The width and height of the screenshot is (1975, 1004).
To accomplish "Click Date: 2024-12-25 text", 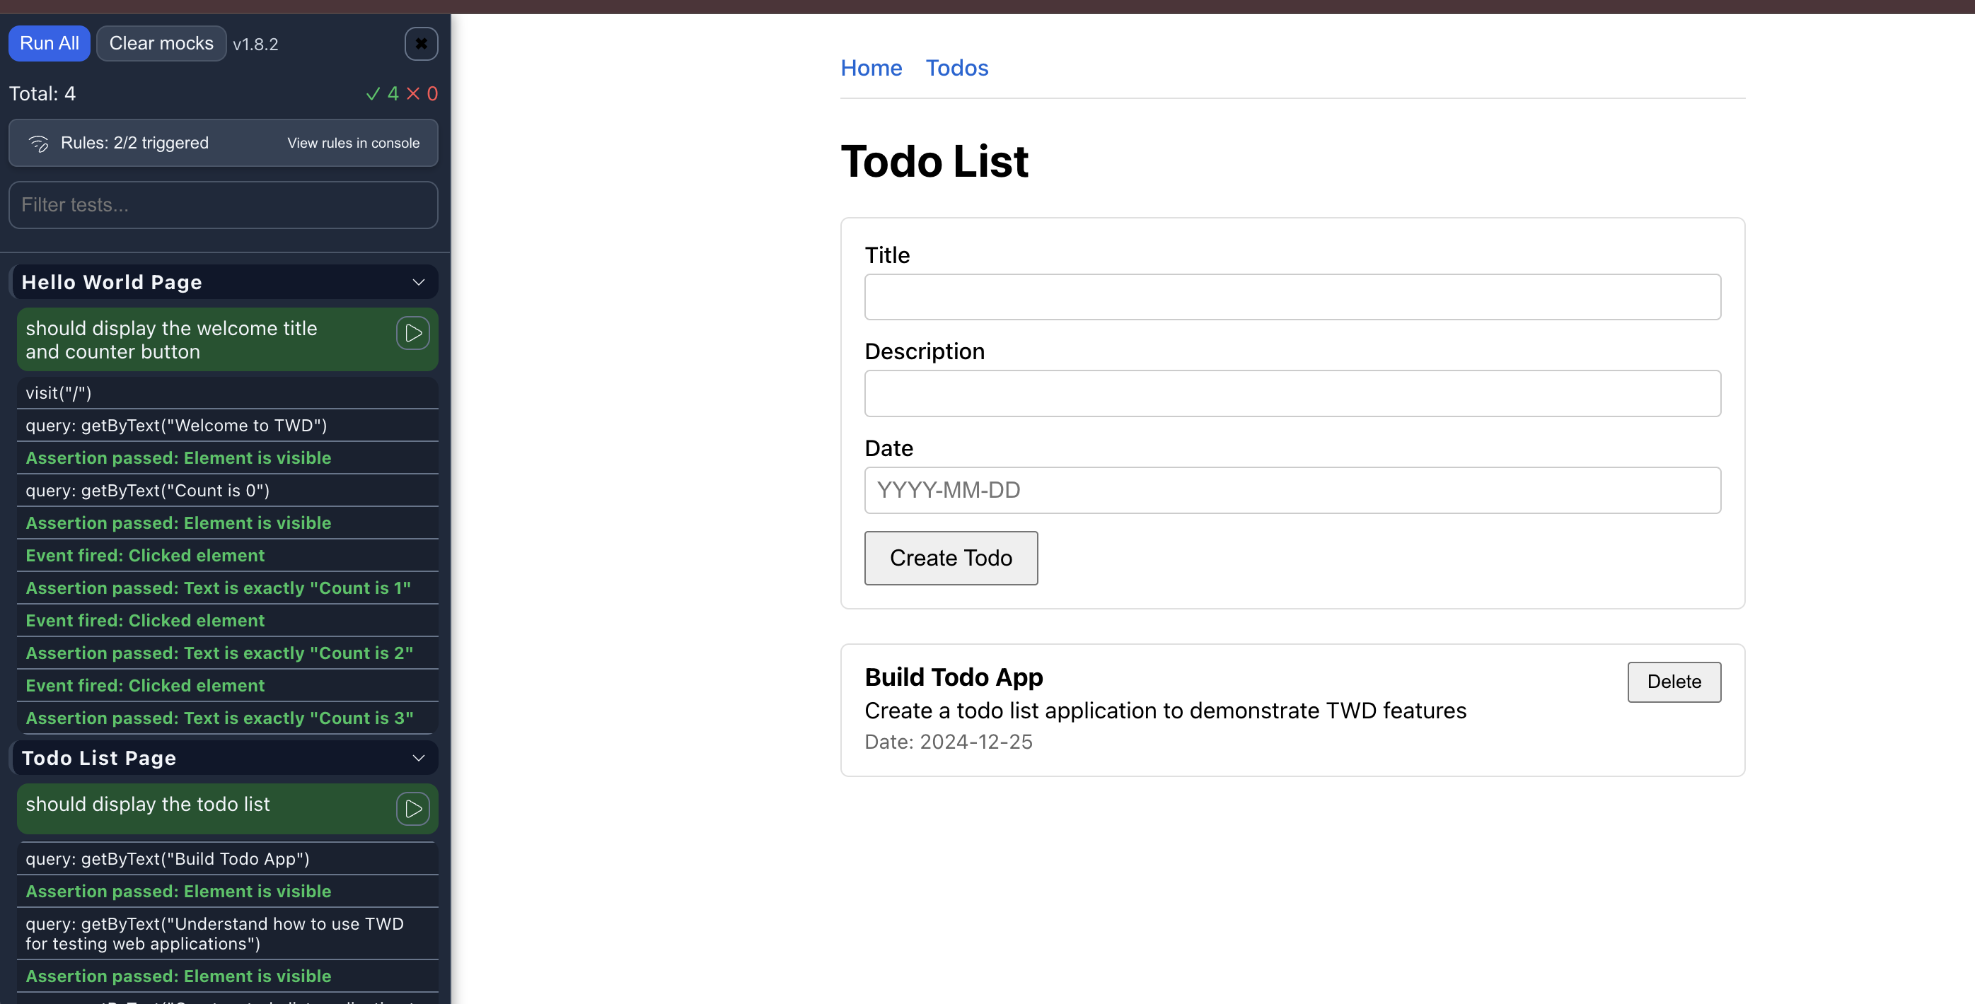I will [949, 742].
